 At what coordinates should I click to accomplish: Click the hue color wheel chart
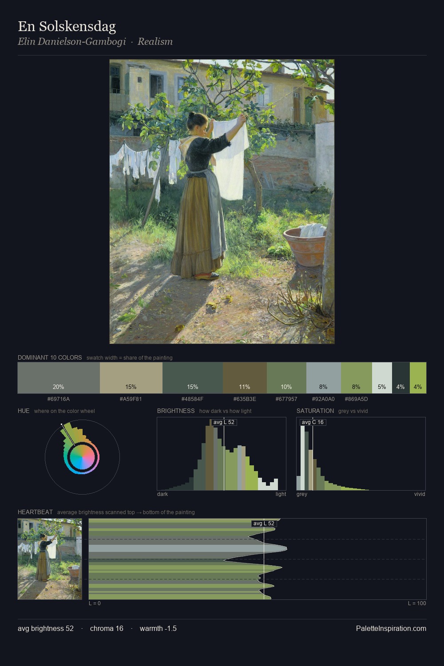click(x=82, y=457)
